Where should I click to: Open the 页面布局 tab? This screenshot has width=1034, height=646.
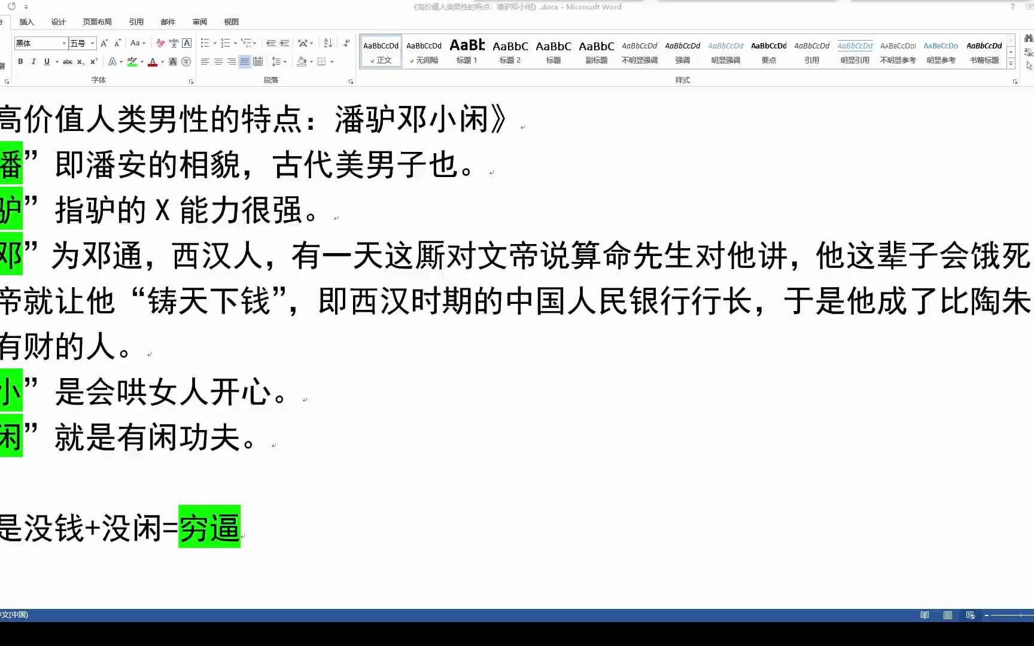pos(97,22)
